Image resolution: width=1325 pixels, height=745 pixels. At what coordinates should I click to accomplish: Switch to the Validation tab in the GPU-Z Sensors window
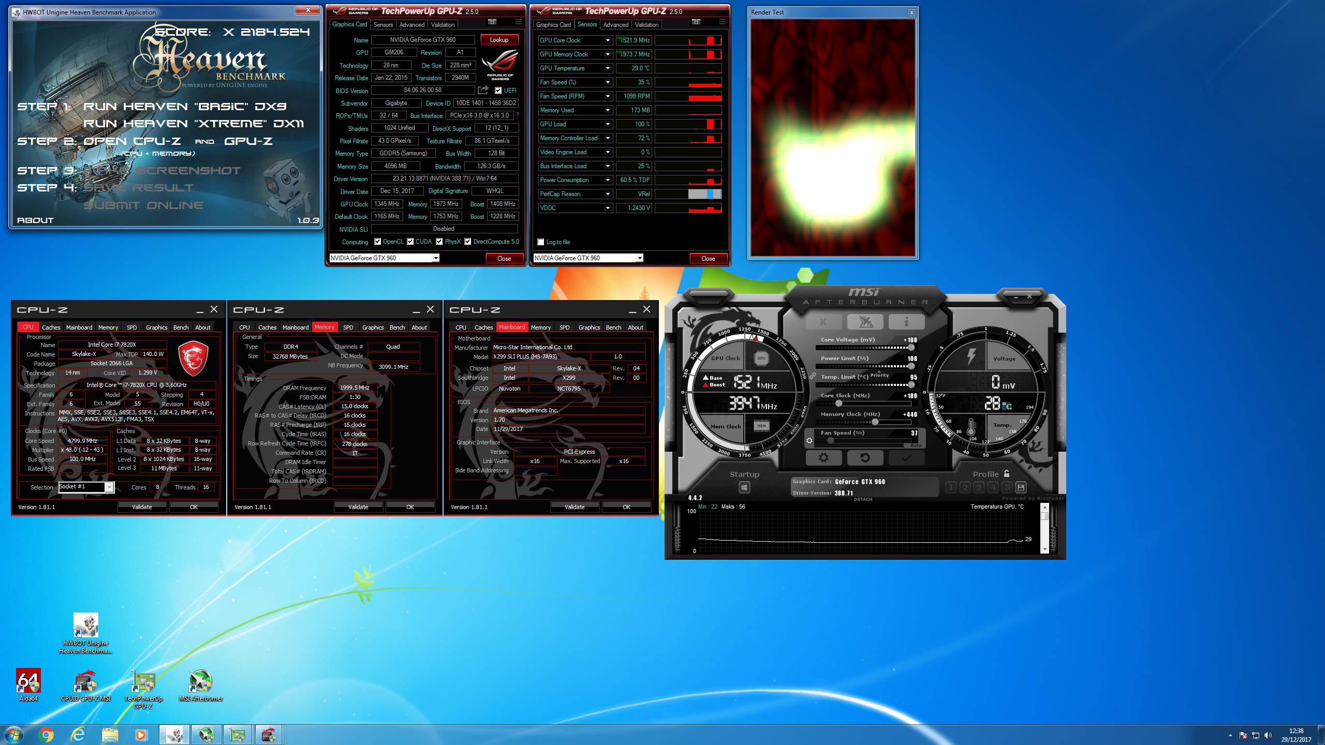[646, 24]
